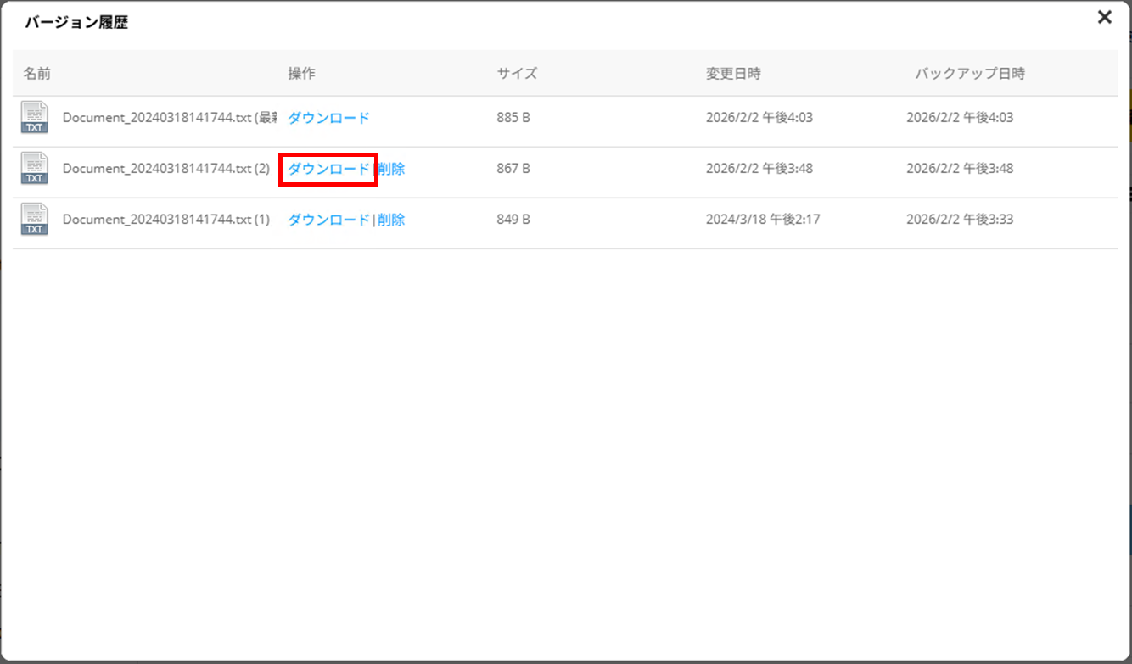The height and width of the screenshot is (664, 1132).
Task: Close the バージョン履歴 dialog with the X
Action: click(x=1104, y=17)
